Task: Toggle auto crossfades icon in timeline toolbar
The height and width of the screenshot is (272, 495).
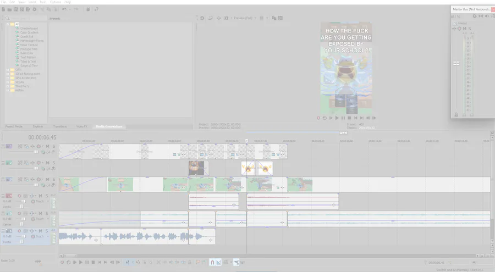Action: point(218,262)
